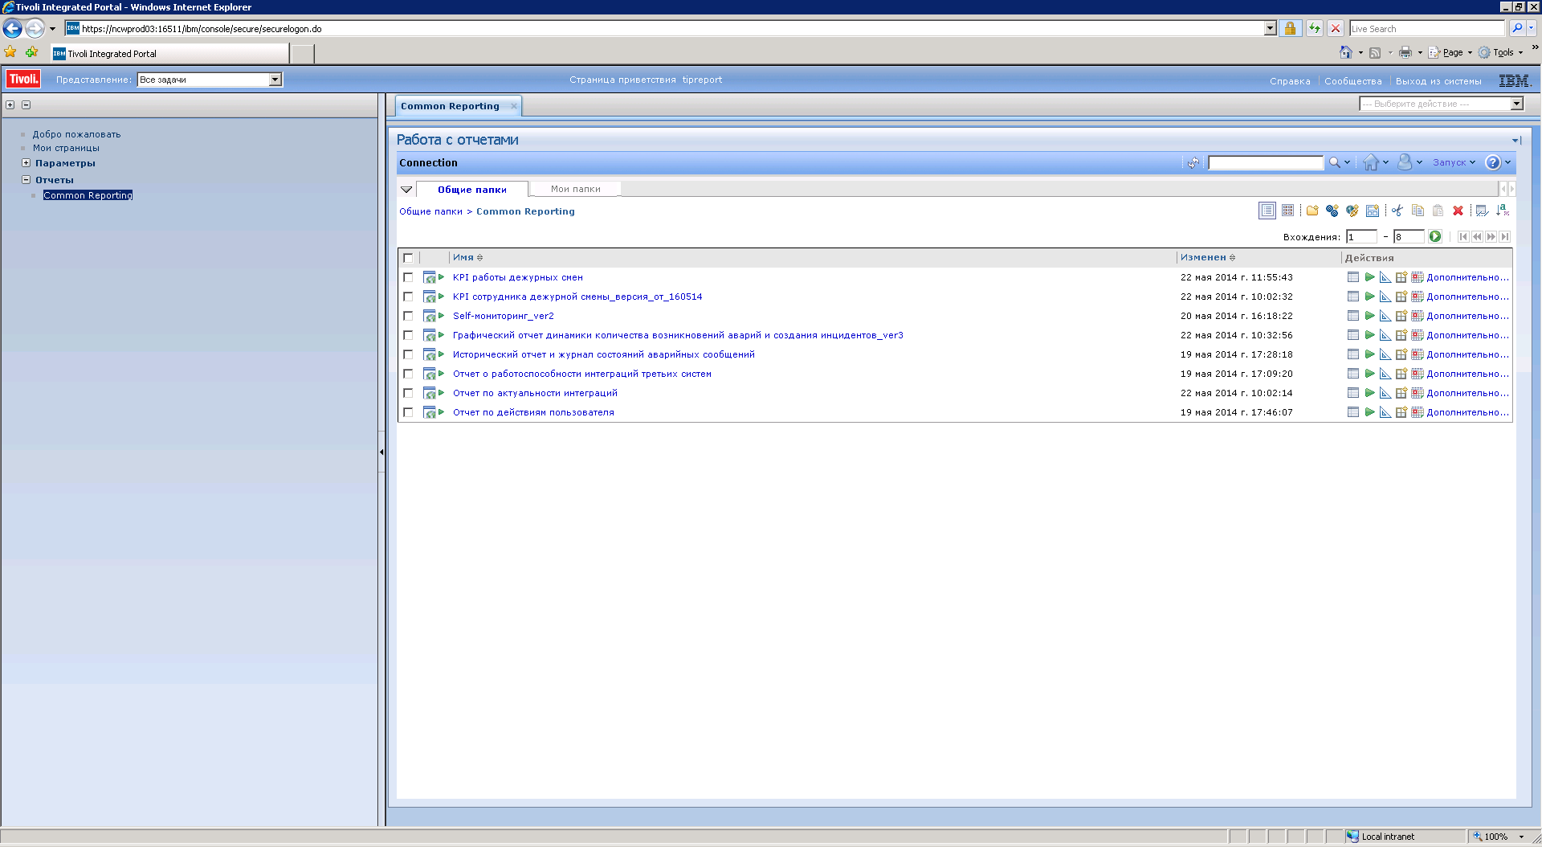Click the sort order icon

1503,211
